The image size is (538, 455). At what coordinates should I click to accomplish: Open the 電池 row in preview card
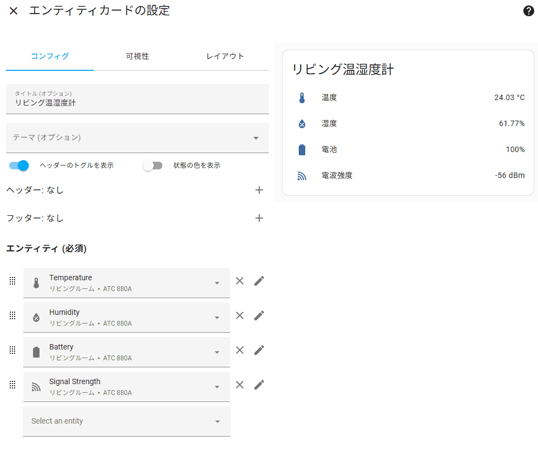(408, 150)
